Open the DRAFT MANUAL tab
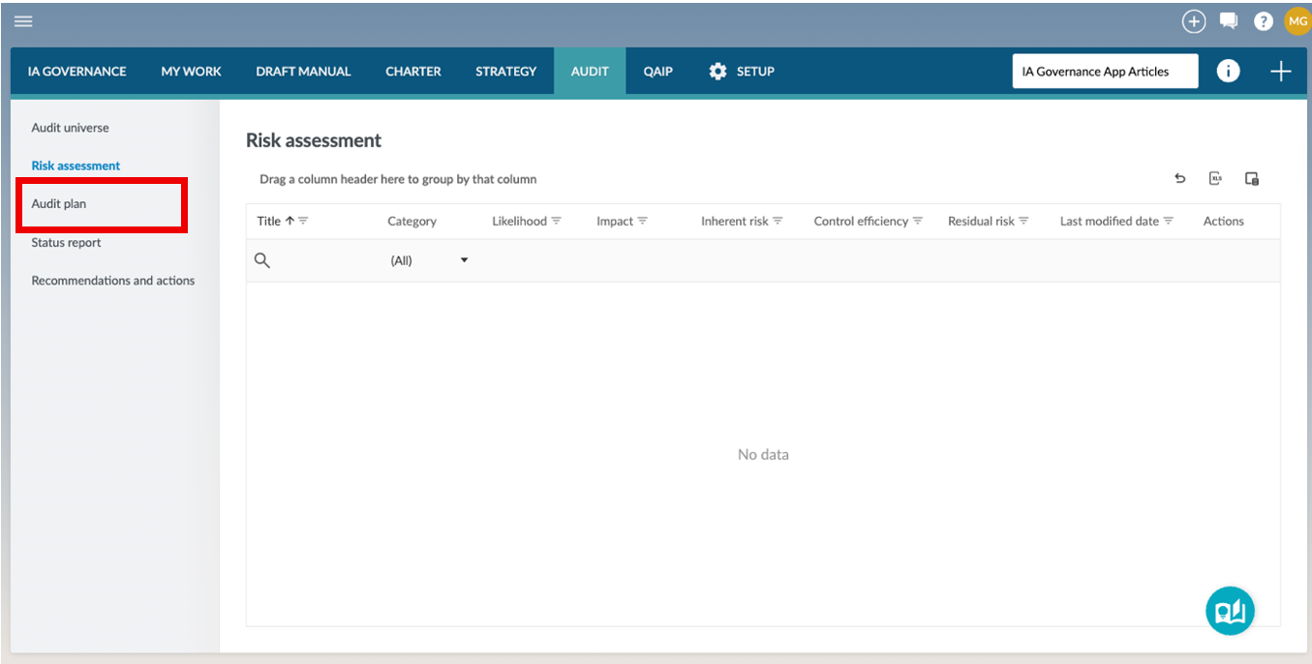 (303, 71)
